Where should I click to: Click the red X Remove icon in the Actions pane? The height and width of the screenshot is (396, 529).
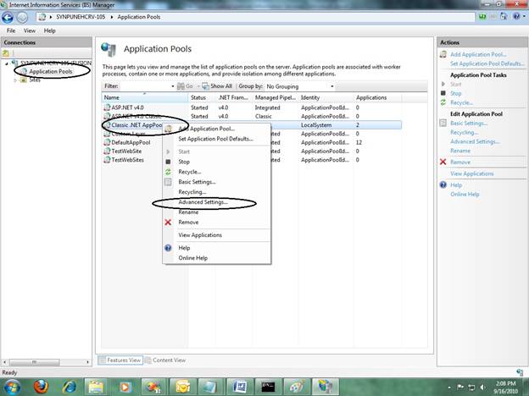pos(443,162)
